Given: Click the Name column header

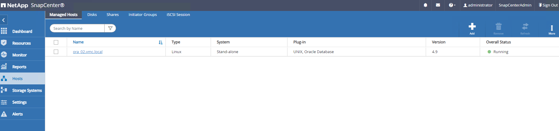Looking at the screenshot, I should tap(78, 42).
